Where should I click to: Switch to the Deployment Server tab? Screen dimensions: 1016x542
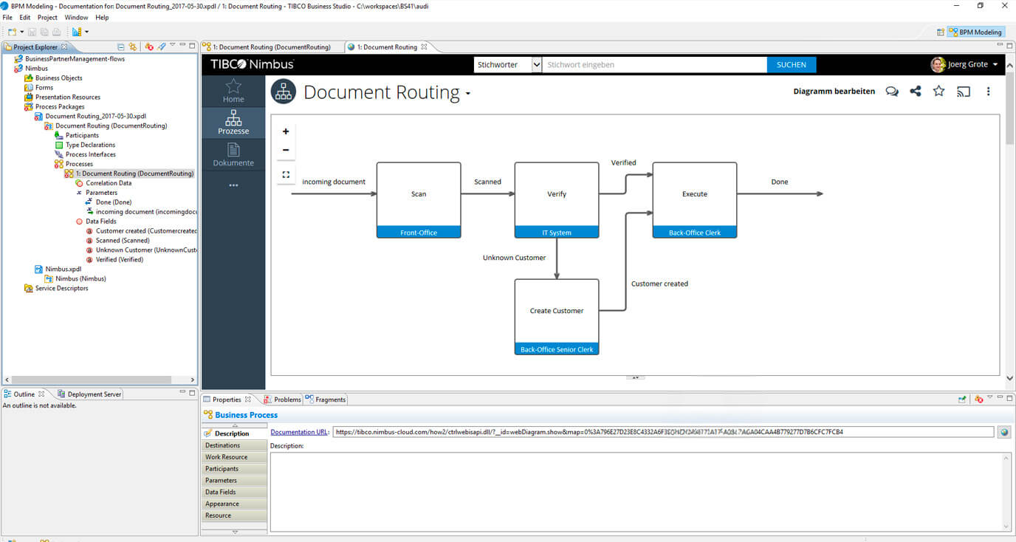pos(89,394)
